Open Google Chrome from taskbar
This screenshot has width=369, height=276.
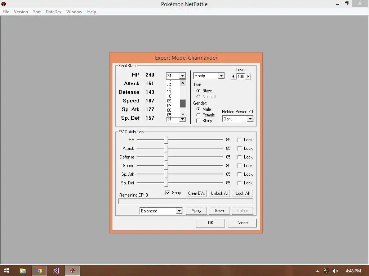tap(39, 271)
